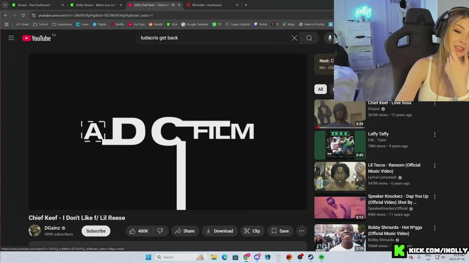Viewport: 469px width, 263px height.
Task: Open Discord from the taskbar
Action: coord(257,257)
